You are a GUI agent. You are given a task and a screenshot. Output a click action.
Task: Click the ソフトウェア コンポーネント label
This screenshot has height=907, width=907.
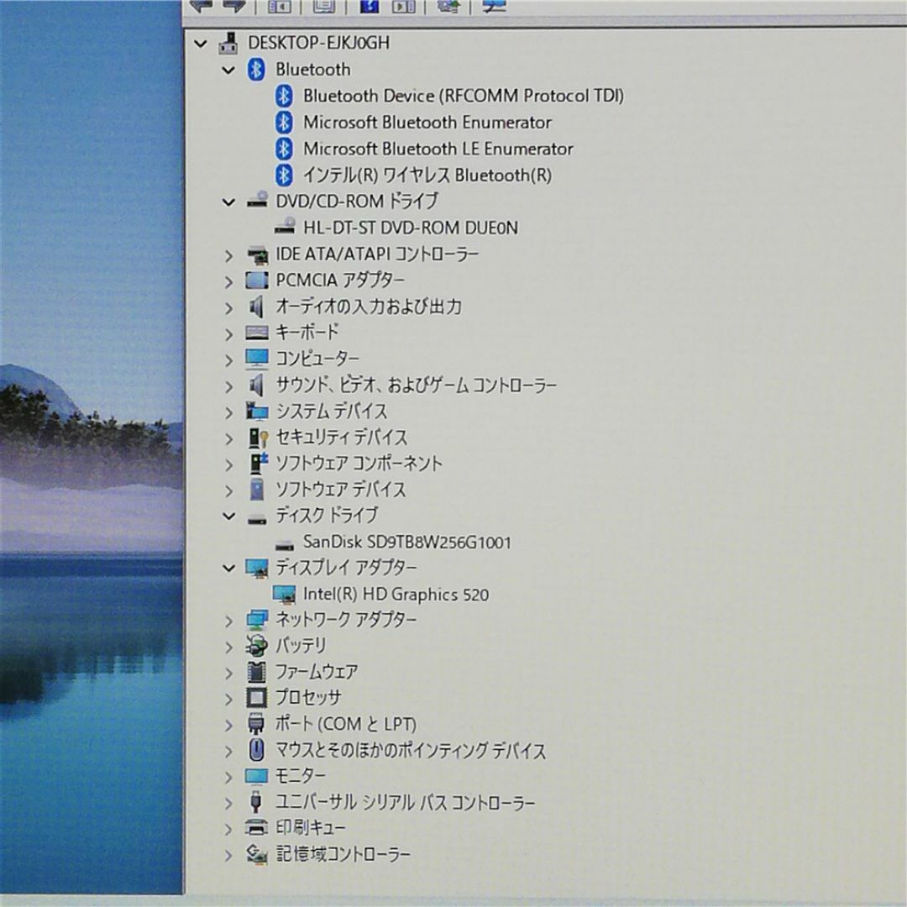359,464
